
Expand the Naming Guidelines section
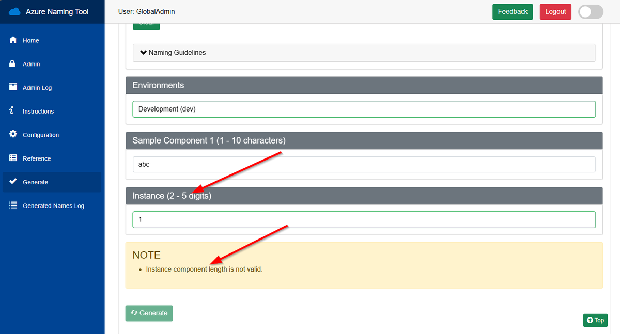364,53
